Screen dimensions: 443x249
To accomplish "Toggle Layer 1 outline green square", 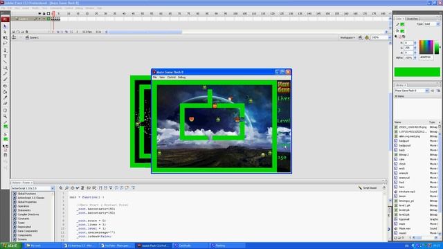I will pyautogui.click(x=48, y=19).
